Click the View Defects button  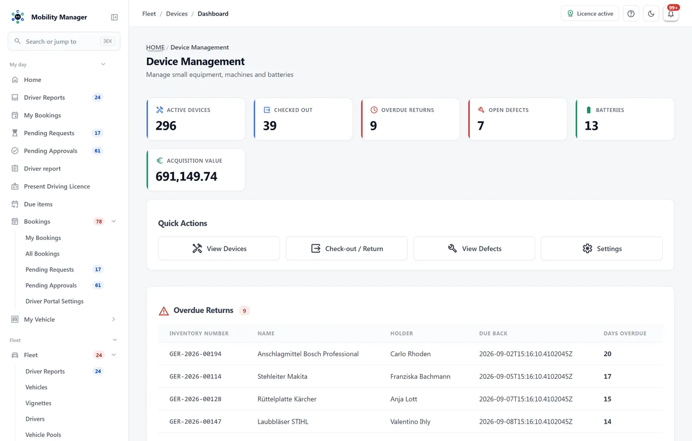(x=474, y=249)
